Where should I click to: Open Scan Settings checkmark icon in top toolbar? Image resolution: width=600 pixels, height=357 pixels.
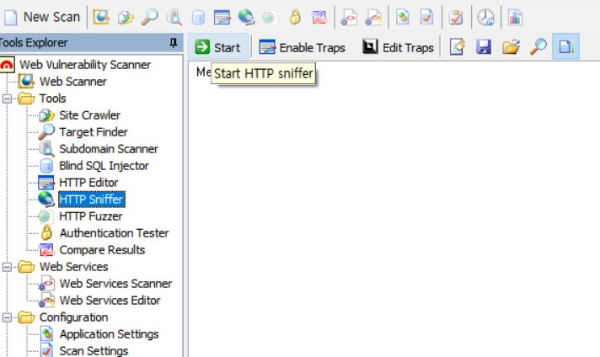tap(426, 17)
